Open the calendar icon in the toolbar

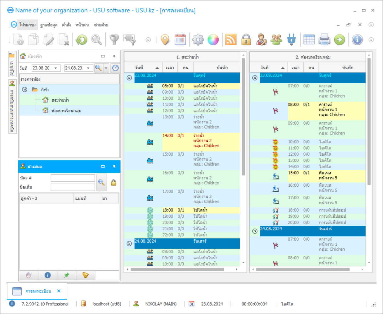(180, 40)
